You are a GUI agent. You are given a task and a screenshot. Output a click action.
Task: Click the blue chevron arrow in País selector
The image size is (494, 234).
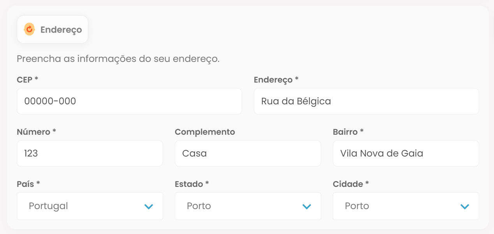[149, 206]
